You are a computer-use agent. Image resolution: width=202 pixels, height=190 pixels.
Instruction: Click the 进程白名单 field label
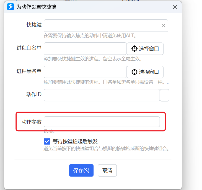(29, 48)
